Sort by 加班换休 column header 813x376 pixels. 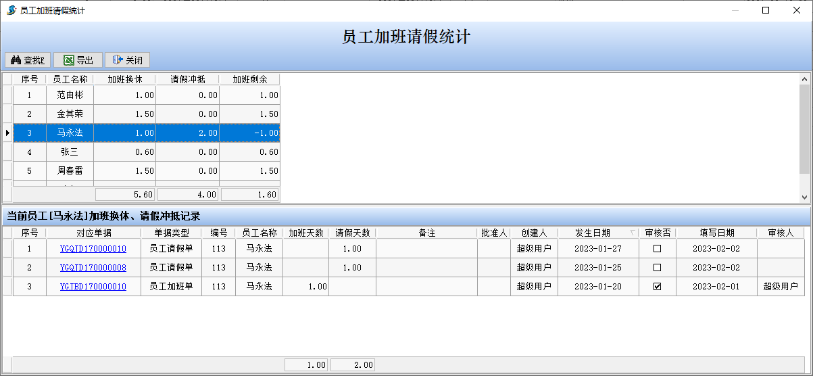(x=124, y=79)
